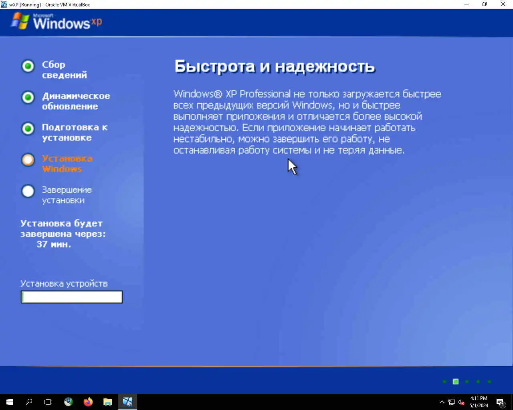Launch Firefox from the taskbar
Image resolution: width=513 pixels, height=410 pixels.
pyautogui.click(x=88, y=402)
